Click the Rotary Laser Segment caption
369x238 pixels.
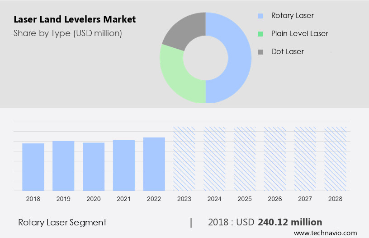[x=62, y=222]
